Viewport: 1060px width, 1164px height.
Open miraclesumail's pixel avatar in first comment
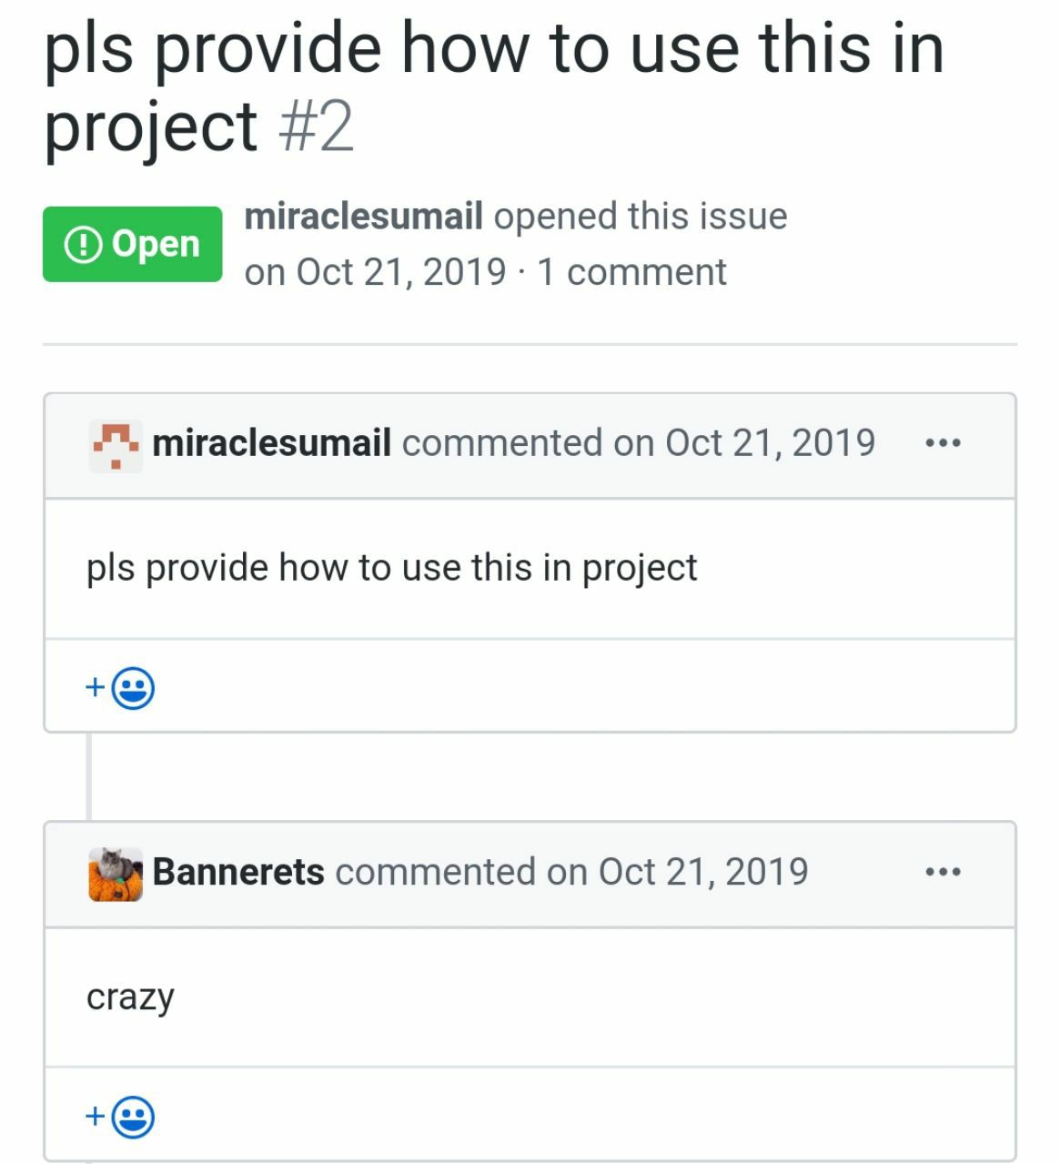[116, 446]
